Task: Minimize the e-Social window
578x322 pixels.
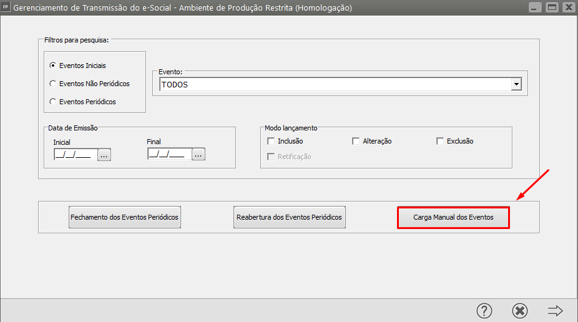Action: tap(536, 7)
